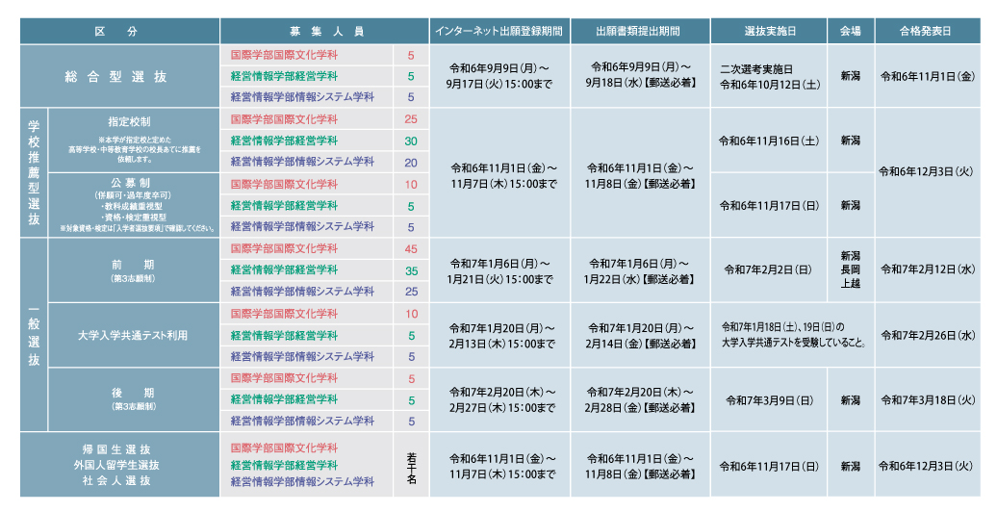Image resolution: width=997 pixels, height=512 pixels.
Task: Click the 選抜実施日 column header
Action: pos(769,31)
